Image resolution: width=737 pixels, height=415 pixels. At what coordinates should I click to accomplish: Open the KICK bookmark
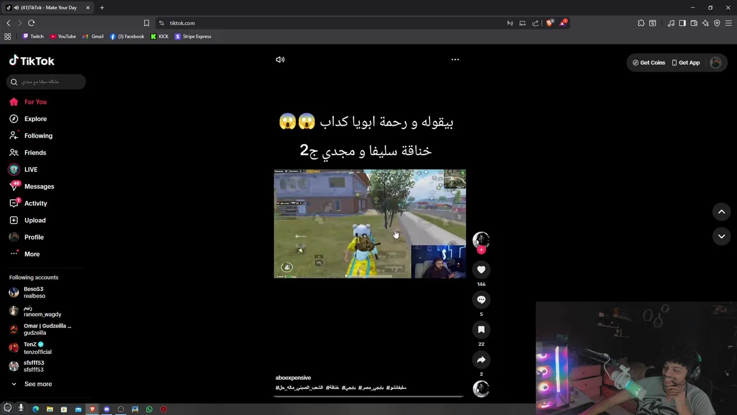(x=159, y=36)
